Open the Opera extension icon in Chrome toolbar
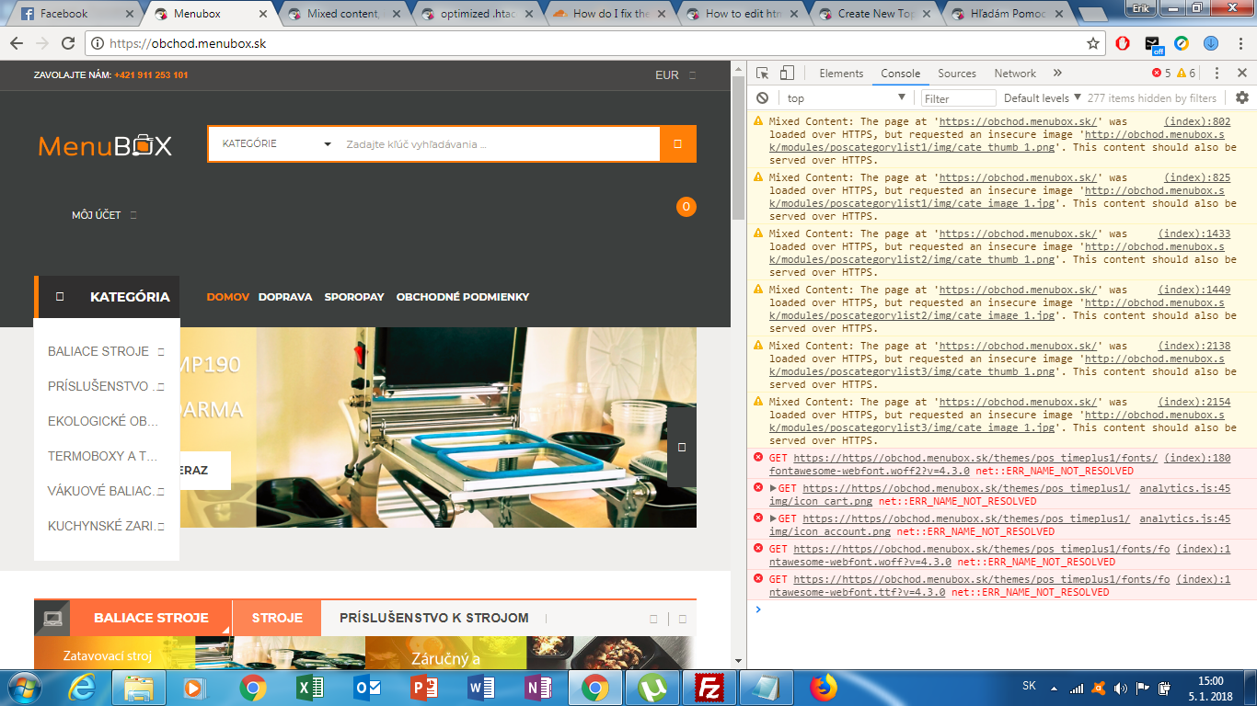The height and width of the screenshot is (706, 1257). [x=1123, y=43]
